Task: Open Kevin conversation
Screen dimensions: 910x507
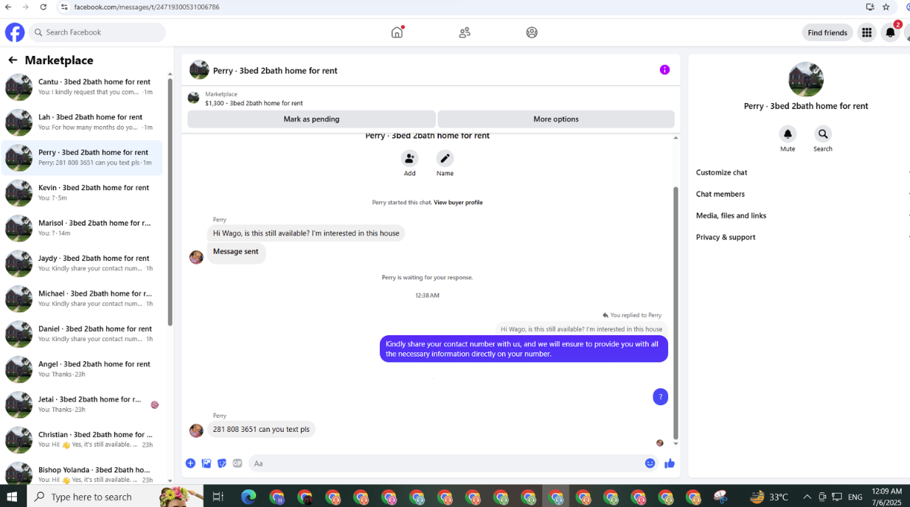Action: coord(83,193)
